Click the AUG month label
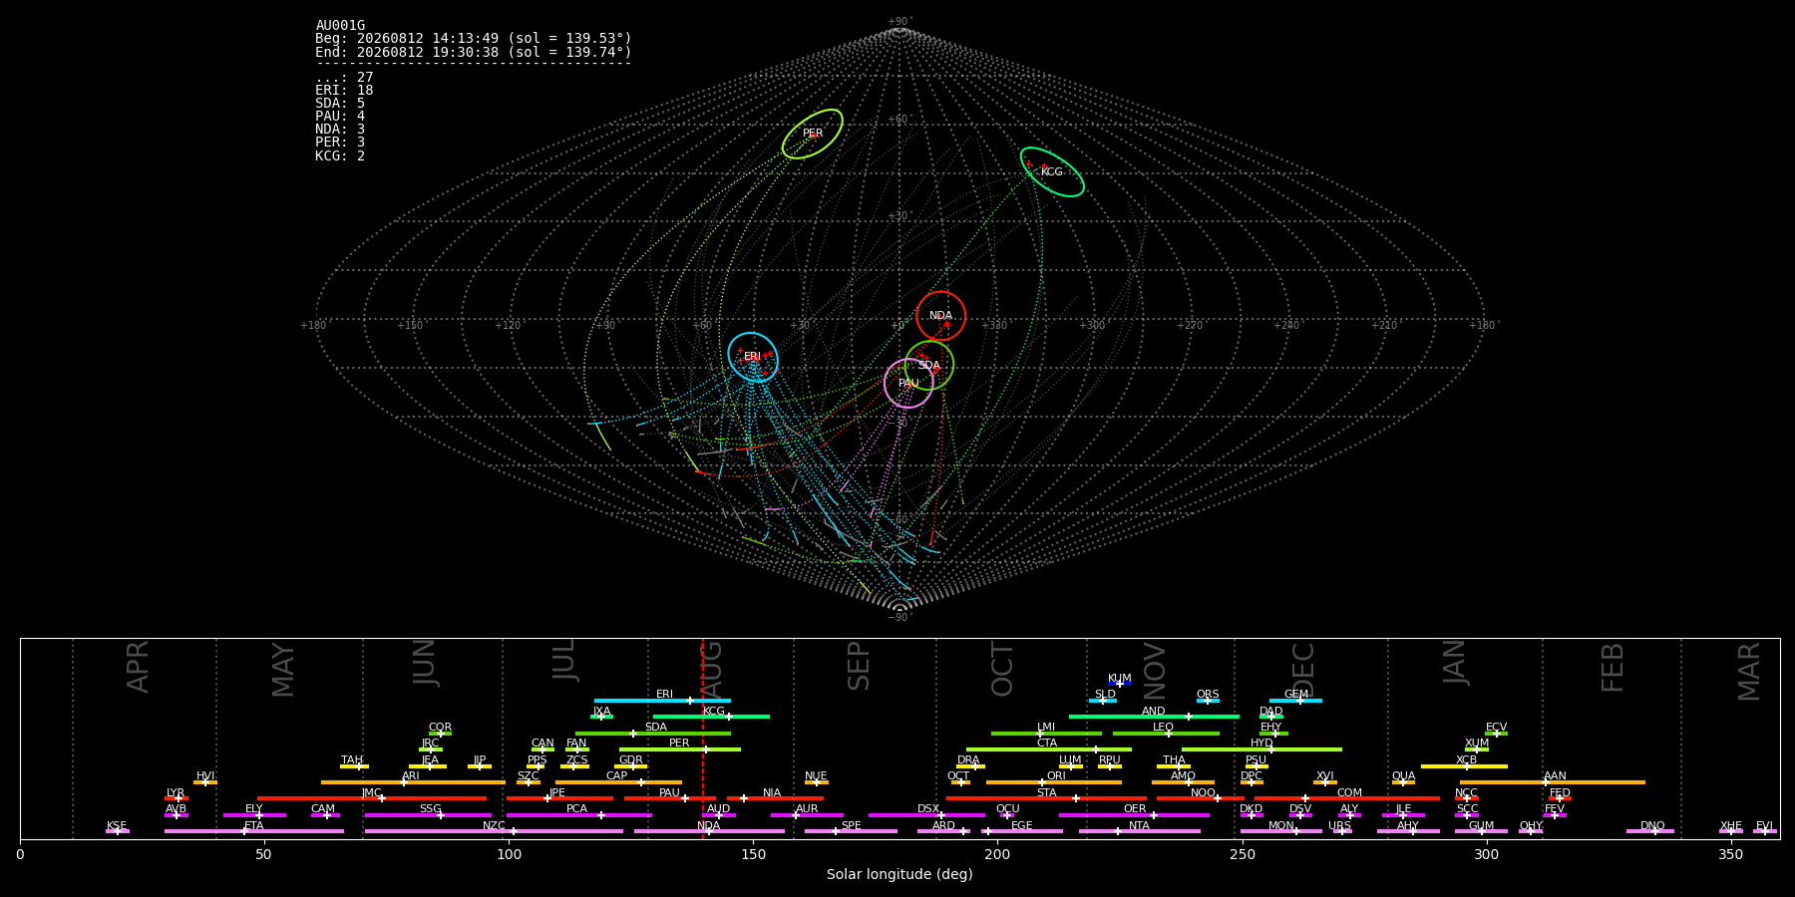 point(711,668)
